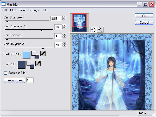
Task: Click the navigator thumbnail preview
Action: click(x=79, y=23)
